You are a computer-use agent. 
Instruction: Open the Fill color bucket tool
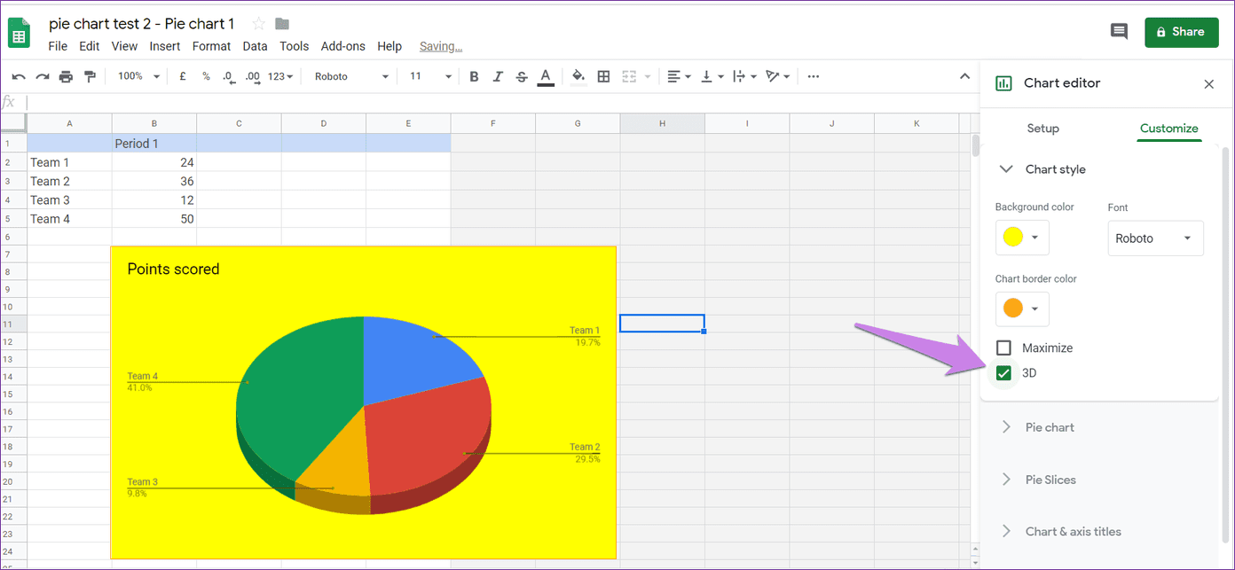[578, 77]
